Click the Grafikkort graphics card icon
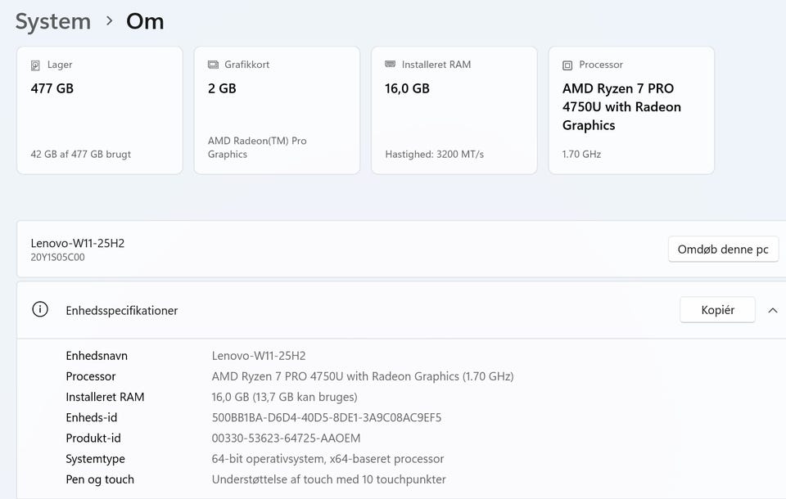Viewport: 786px width, 499px height. (213, 65)
